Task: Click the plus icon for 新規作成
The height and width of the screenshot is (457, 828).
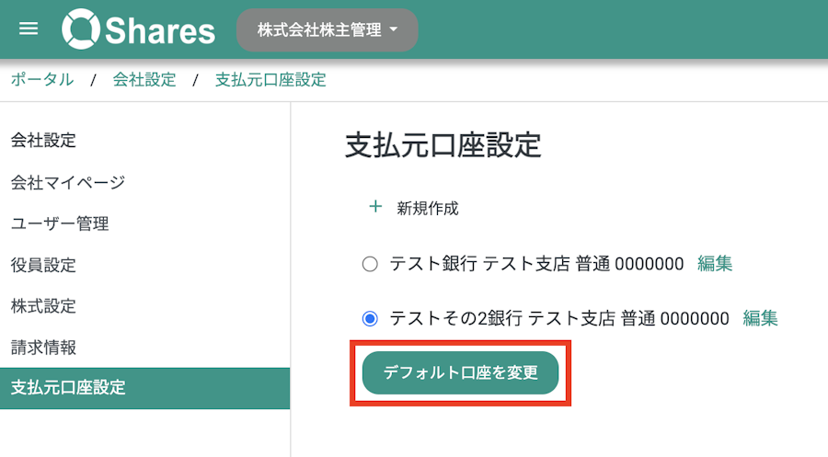Action: 375,206
